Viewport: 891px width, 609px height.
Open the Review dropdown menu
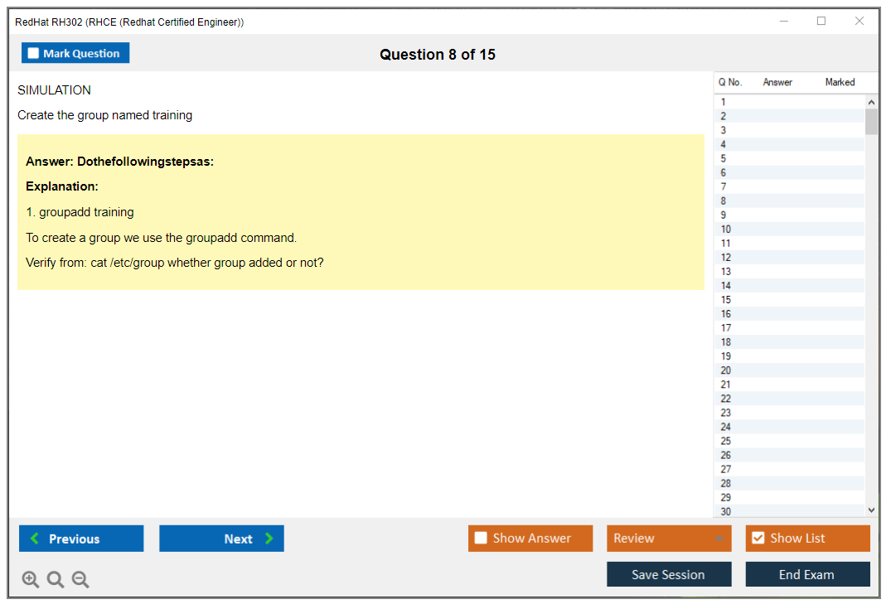pos(719,539)
